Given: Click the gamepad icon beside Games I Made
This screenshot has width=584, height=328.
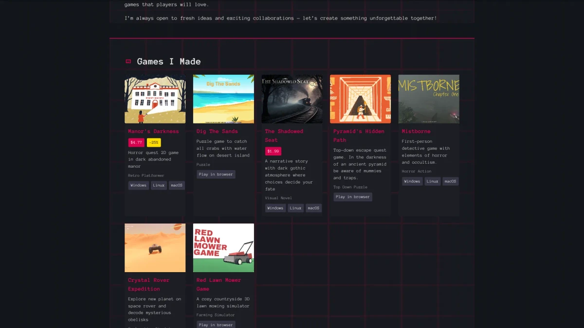Looking at the screenshot, I should 128,62.
